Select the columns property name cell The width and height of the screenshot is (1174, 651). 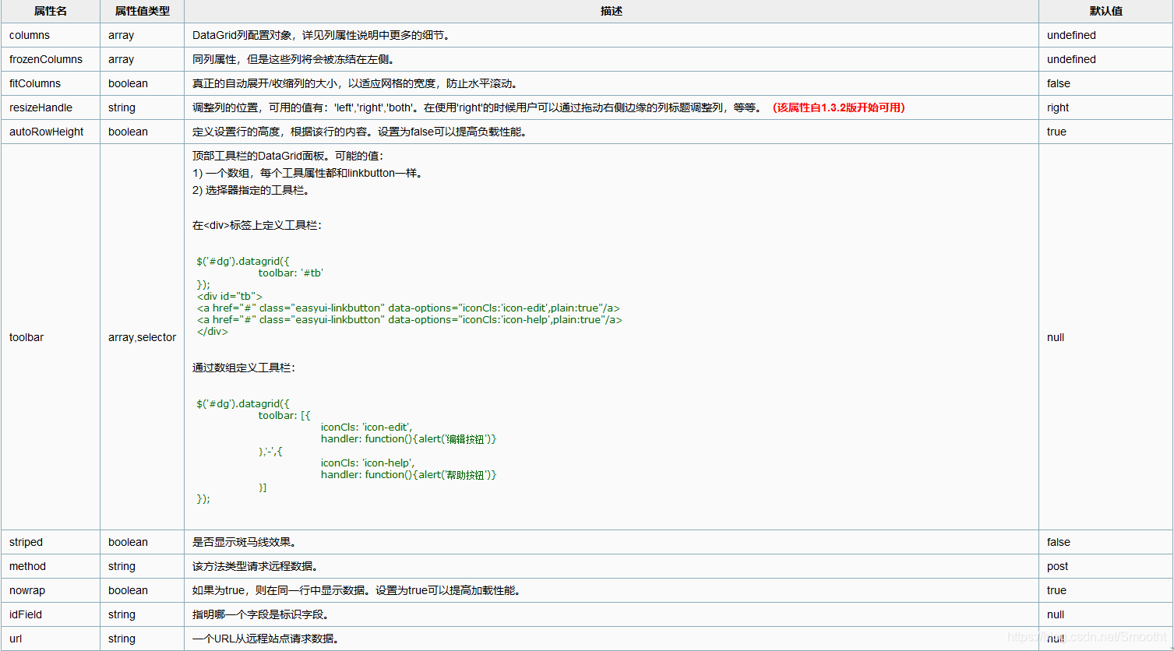tap(51, 35)
